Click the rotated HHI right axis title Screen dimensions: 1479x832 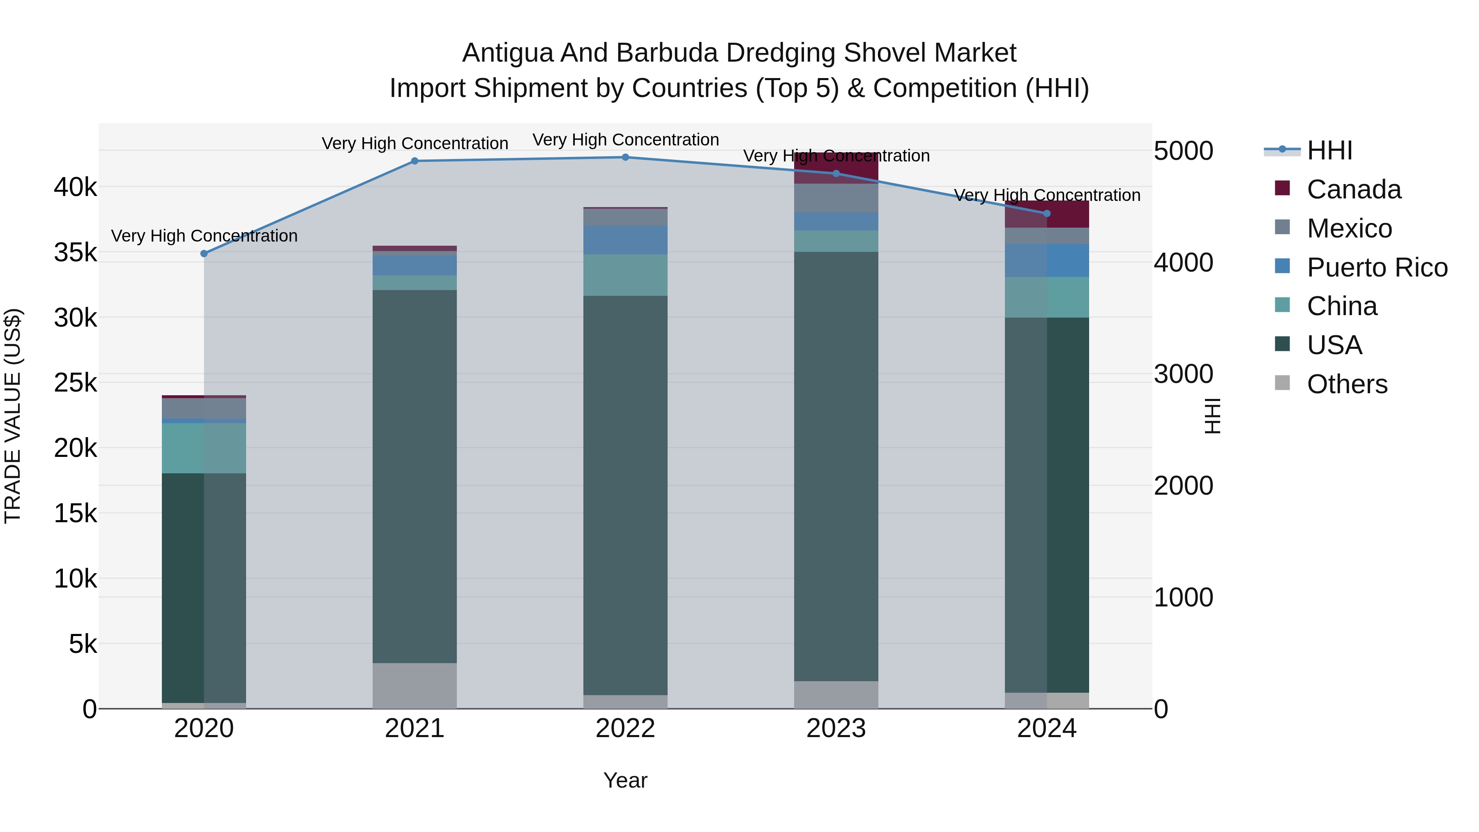point(1212,416)
